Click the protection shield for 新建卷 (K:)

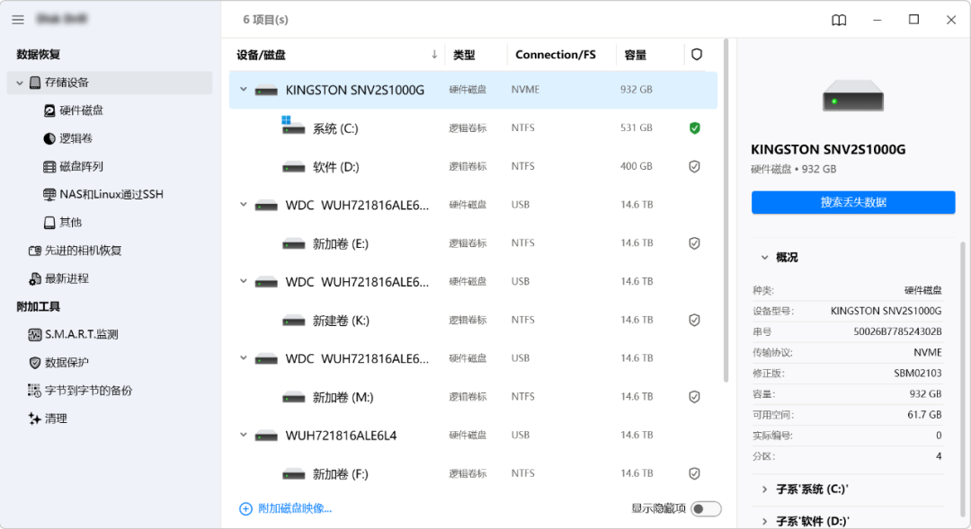click(695, 320)
